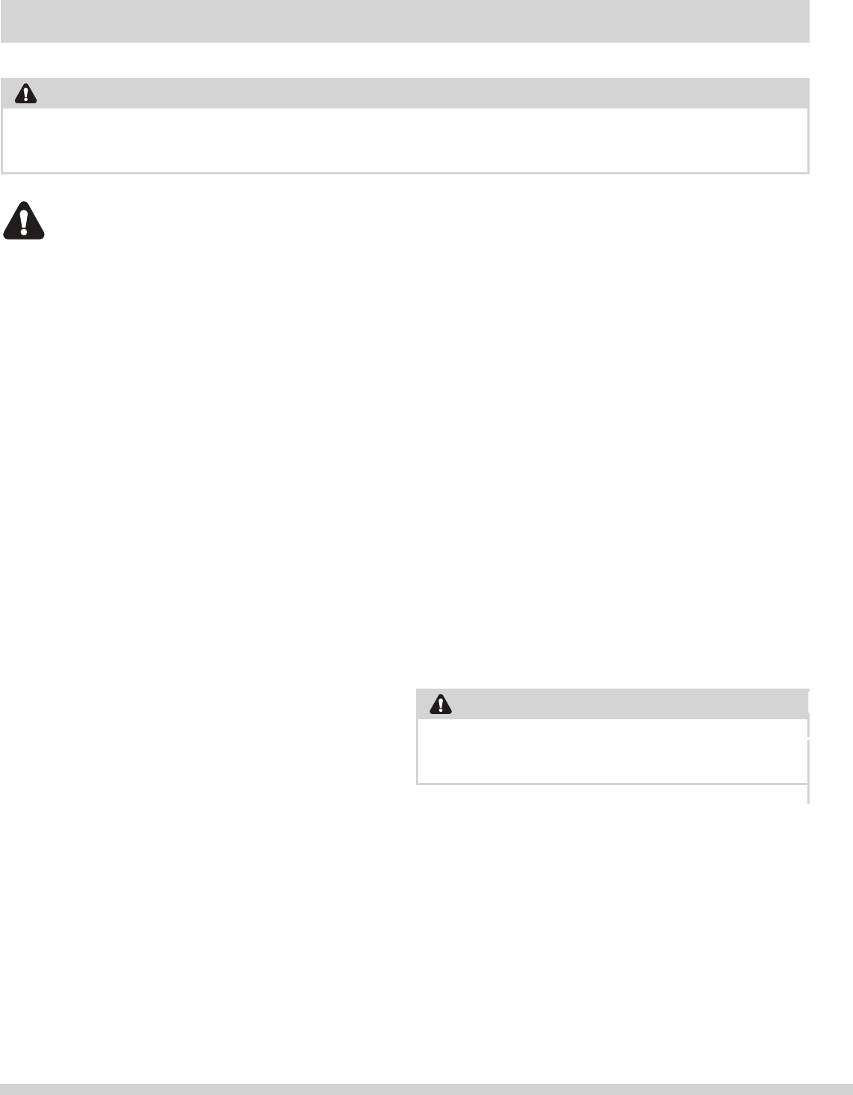Click the blank area right of the large triangle
Viewport: 853px width, 1095px height.
224,222
